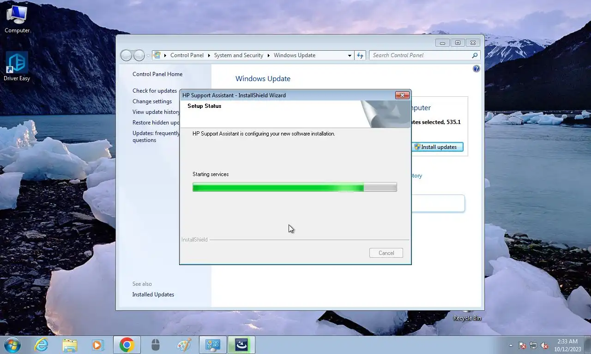Open Action Center flag tray icon

522,345
